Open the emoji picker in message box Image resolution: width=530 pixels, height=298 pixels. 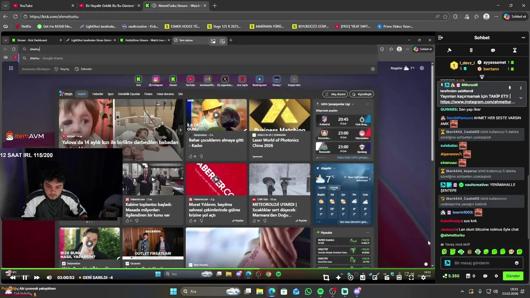(x=516, y=263)
